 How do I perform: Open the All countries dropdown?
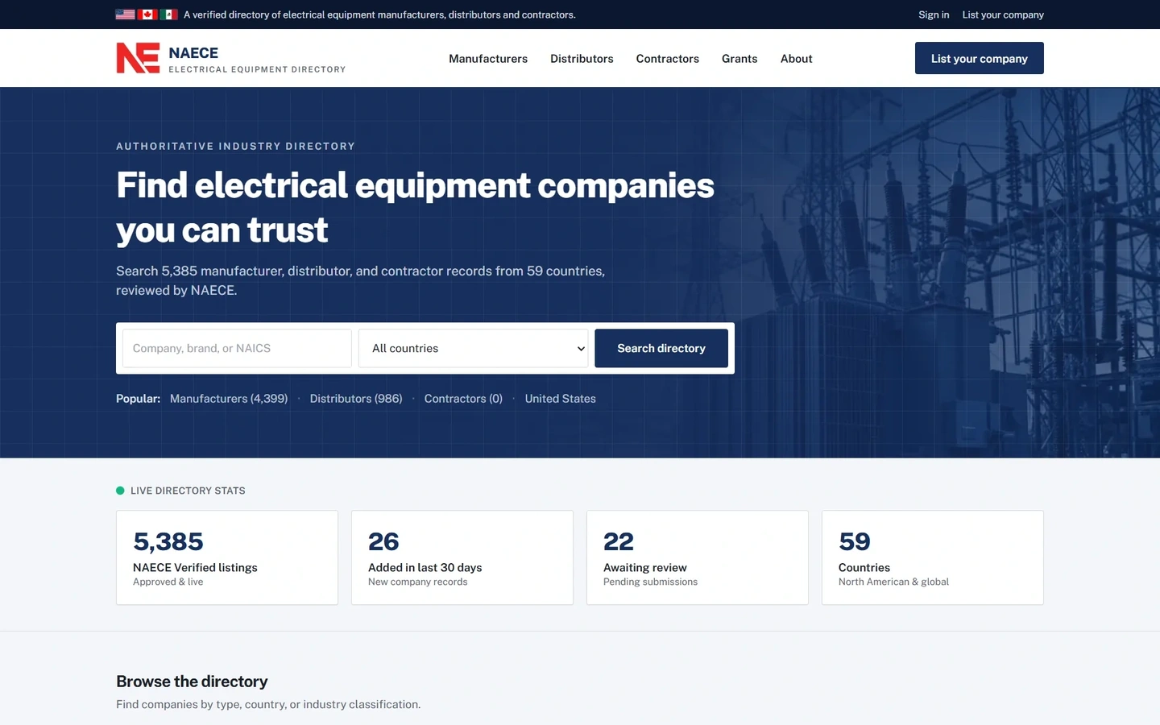pyautogui.click(x=474, y=348)
